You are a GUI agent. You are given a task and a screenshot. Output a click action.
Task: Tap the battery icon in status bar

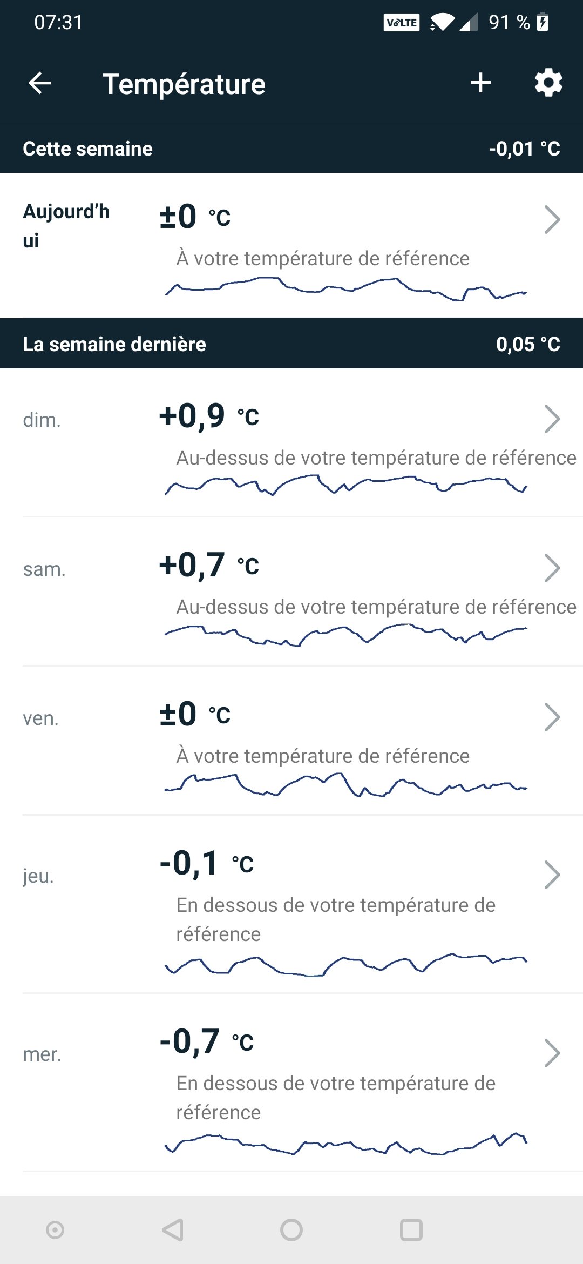[x=543, y=23]
